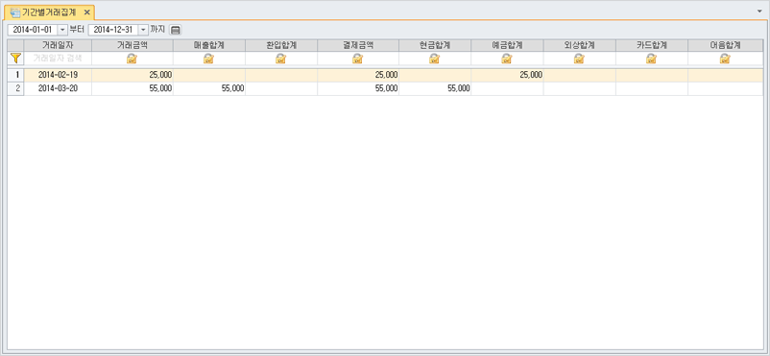Open the end date 2014-12-31 dropdown
This screenshot has width=770, height=356.
click(143, 30)
